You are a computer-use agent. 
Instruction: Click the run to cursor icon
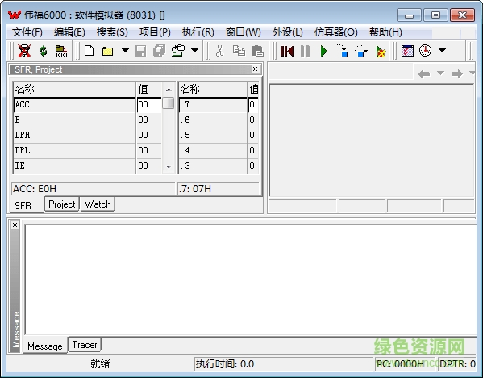pos(381,51)
